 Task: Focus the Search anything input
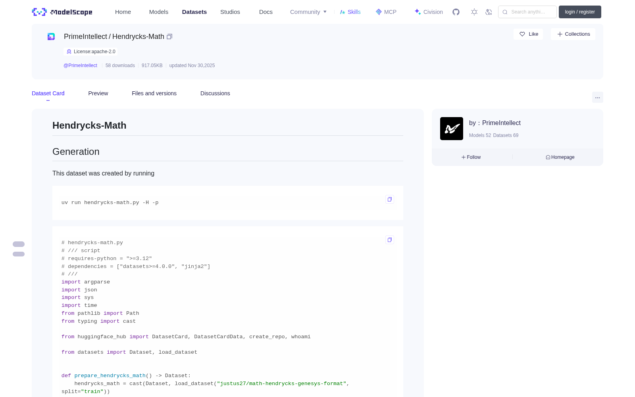[527, 12]
